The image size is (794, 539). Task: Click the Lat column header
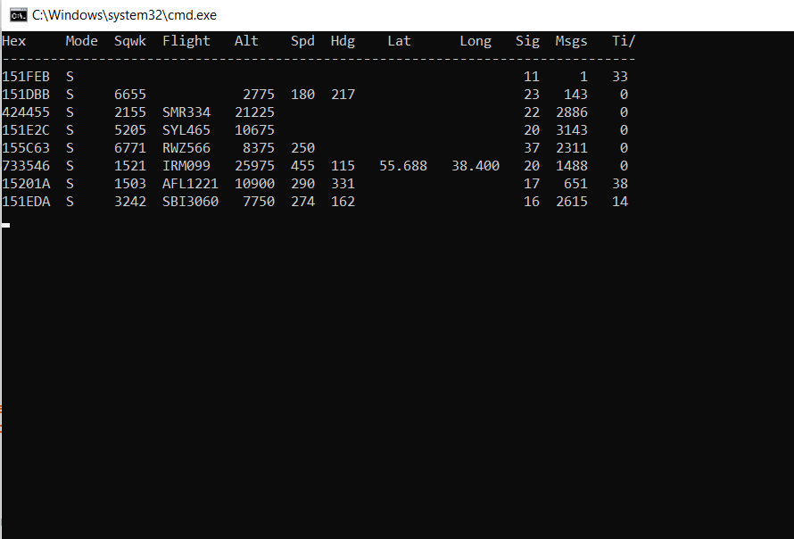coord(399,41)
